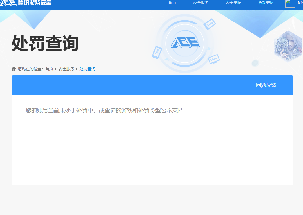Open the 问题反馈 feedback link
303x215 pixels.
pos(266,85)
